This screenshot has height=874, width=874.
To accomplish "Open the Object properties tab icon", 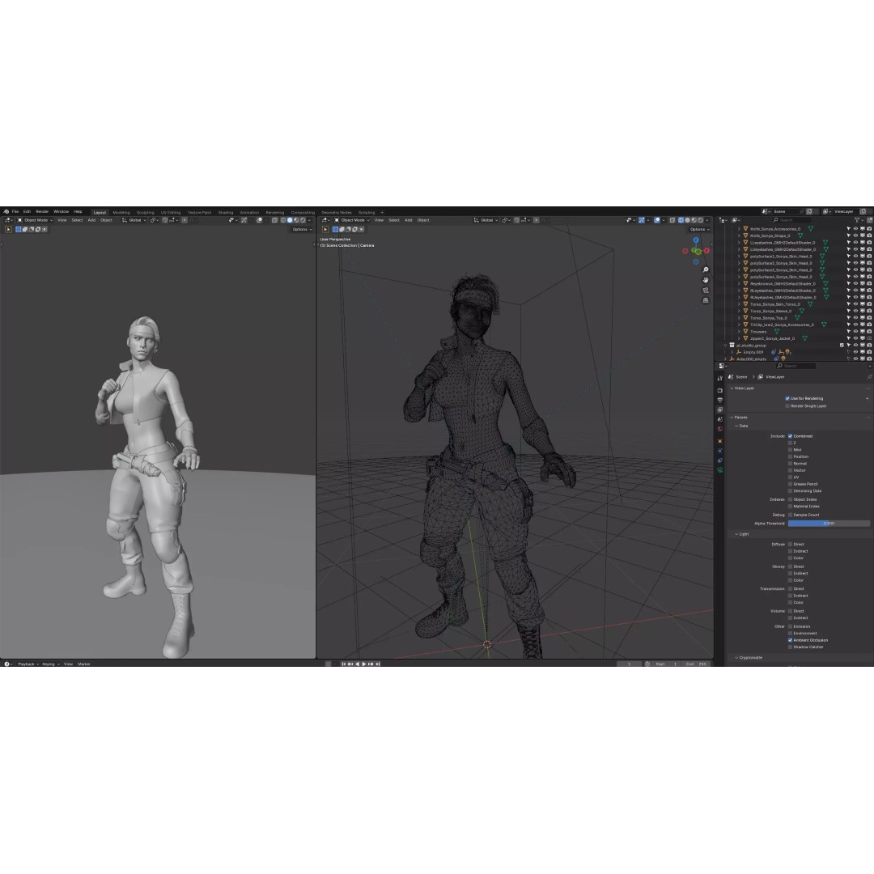I will (720, 441).
